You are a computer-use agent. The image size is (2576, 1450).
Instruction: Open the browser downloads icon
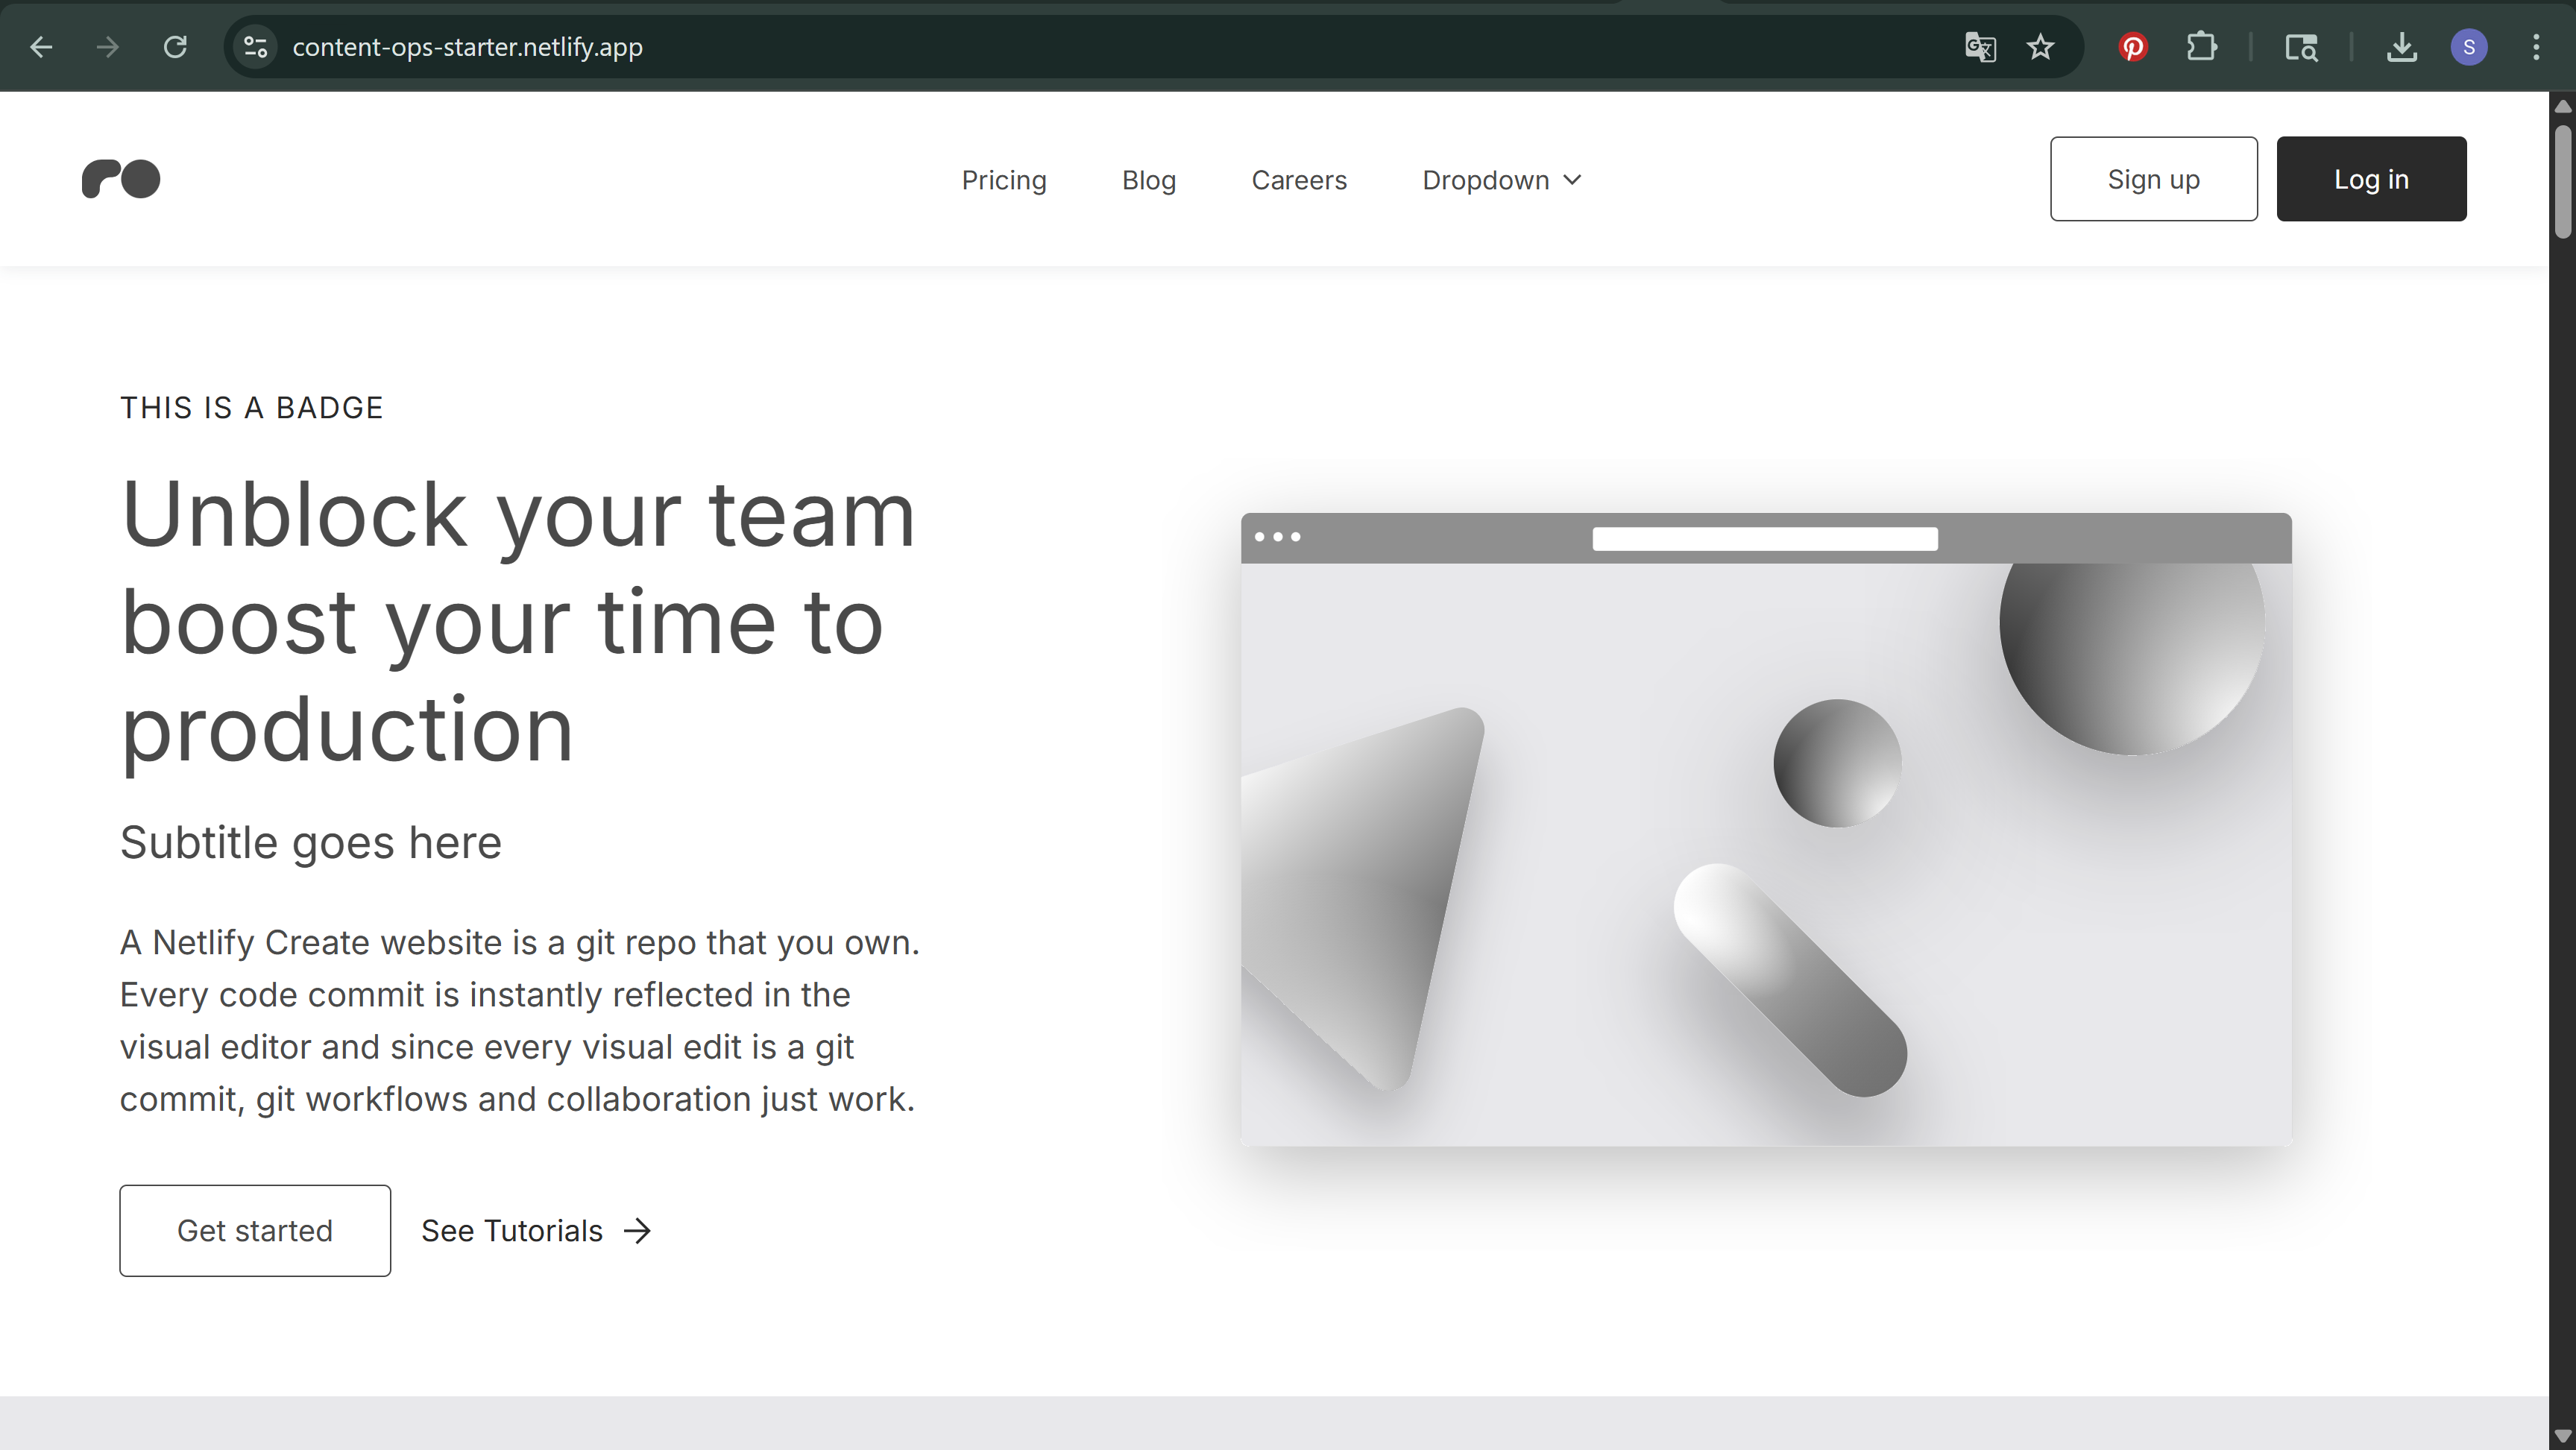(x=2401, y=47)
